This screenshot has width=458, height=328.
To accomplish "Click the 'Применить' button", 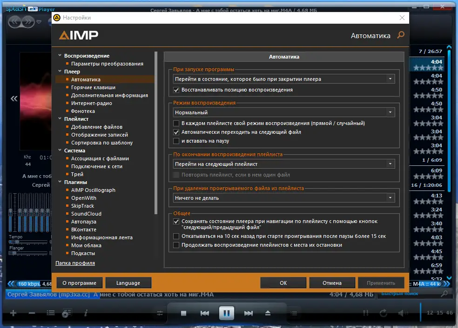I will (381, 283).
